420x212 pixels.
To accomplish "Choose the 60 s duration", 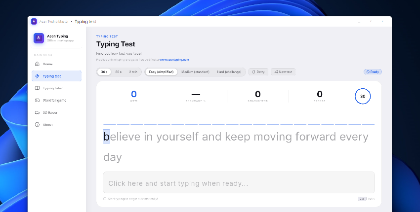I will 119,72.
